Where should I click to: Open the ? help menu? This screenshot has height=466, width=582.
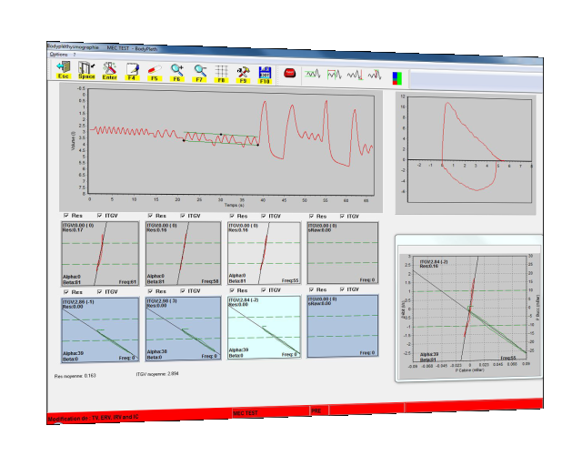pyautogui.click(x=75, y=55)
